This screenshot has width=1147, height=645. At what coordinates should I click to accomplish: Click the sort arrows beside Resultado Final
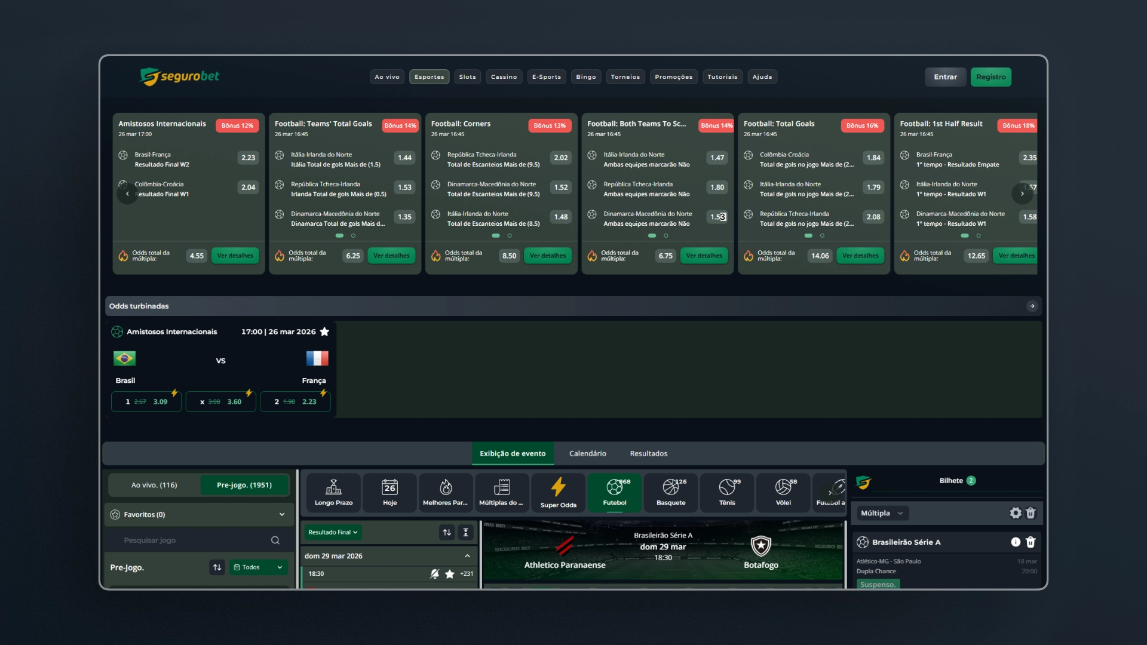[447, 532]
